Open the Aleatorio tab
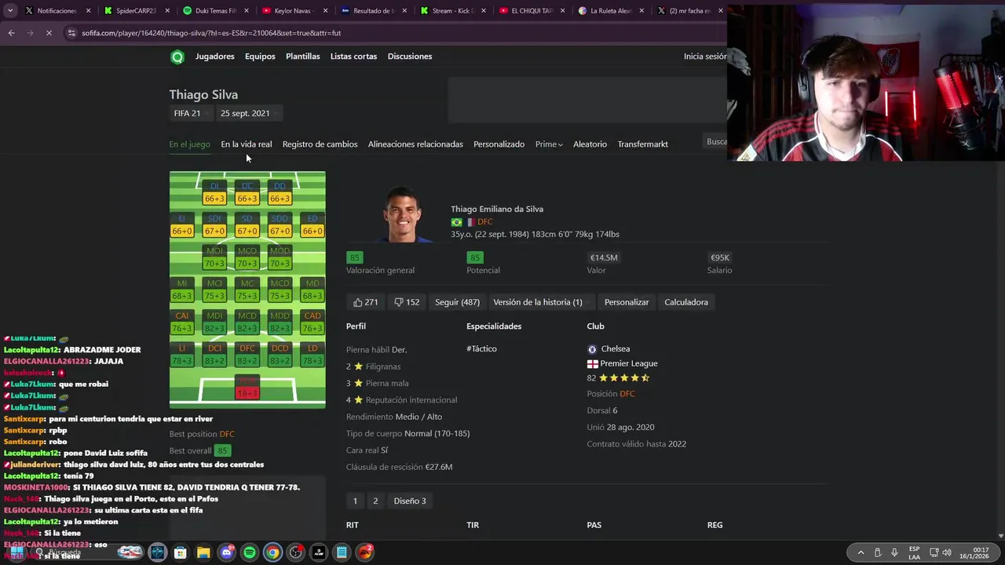The width and height of the screenshot is (1005, 565). [590, 144]
